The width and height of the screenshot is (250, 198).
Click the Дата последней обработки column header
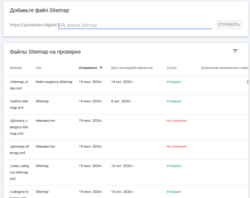click(x=132, y=68)
